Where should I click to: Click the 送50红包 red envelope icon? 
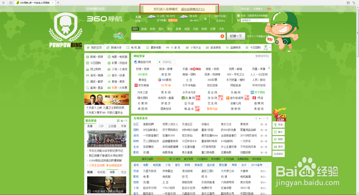(x=279, y=114)
